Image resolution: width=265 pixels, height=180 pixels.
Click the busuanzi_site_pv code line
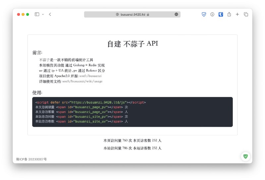click(x=81, y=116)
